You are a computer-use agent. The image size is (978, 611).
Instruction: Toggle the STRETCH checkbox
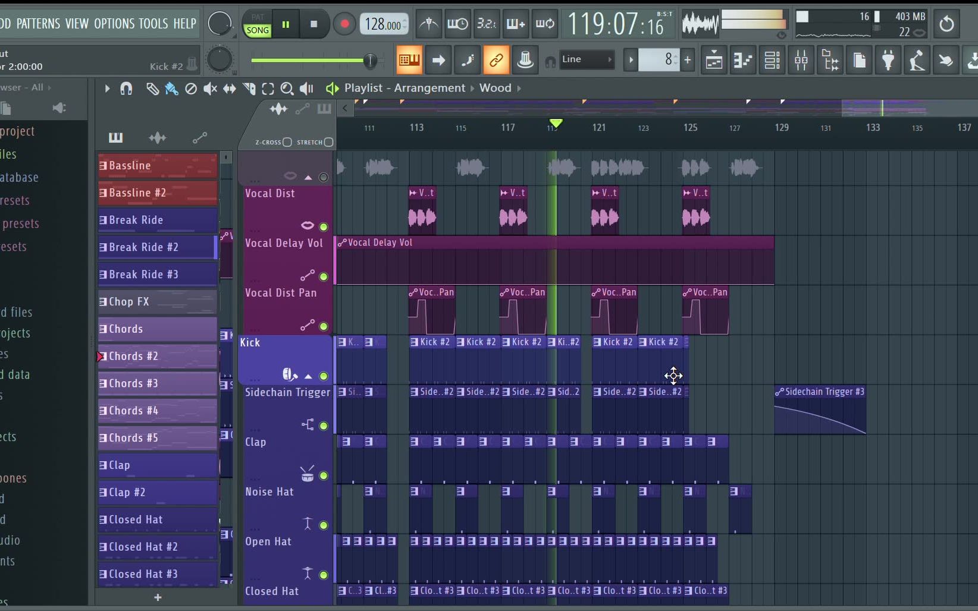[328, 142]
